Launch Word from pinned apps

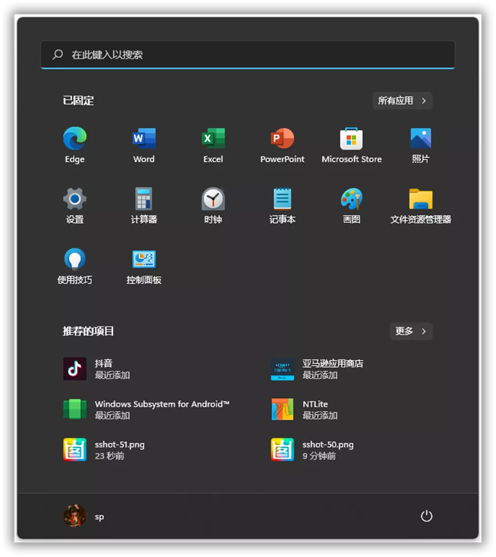[x=144, y=138]
